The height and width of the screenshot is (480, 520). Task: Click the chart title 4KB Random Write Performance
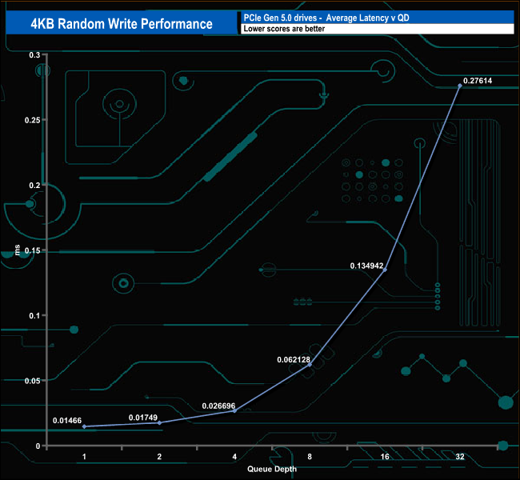(122, 24)
